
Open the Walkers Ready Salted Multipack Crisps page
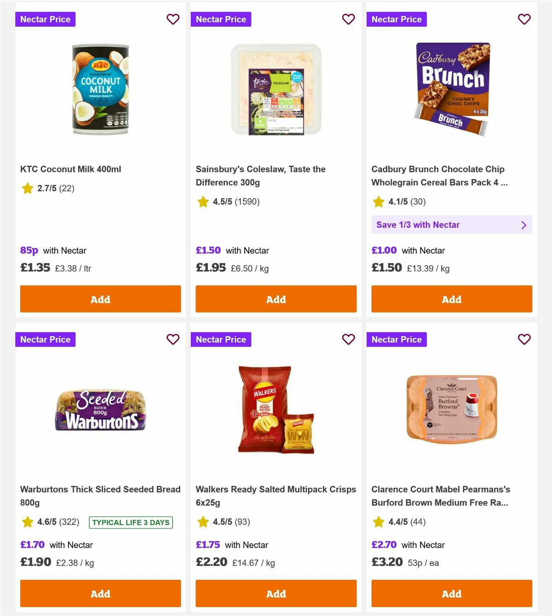tap(276, 496)
